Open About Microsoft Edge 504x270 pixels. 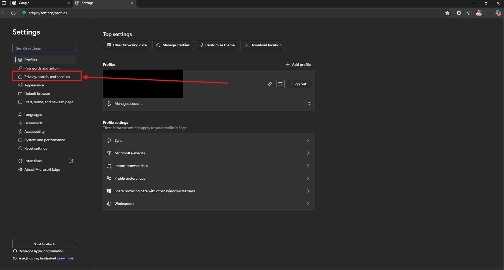point(44,169)
